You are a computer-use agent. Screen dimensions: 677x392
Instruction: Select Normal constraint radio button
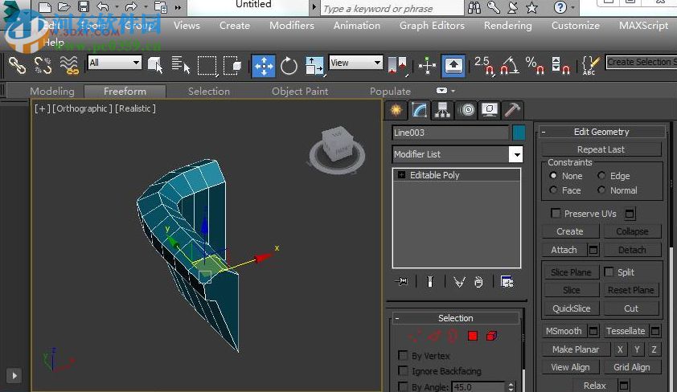tap(601, 190)
